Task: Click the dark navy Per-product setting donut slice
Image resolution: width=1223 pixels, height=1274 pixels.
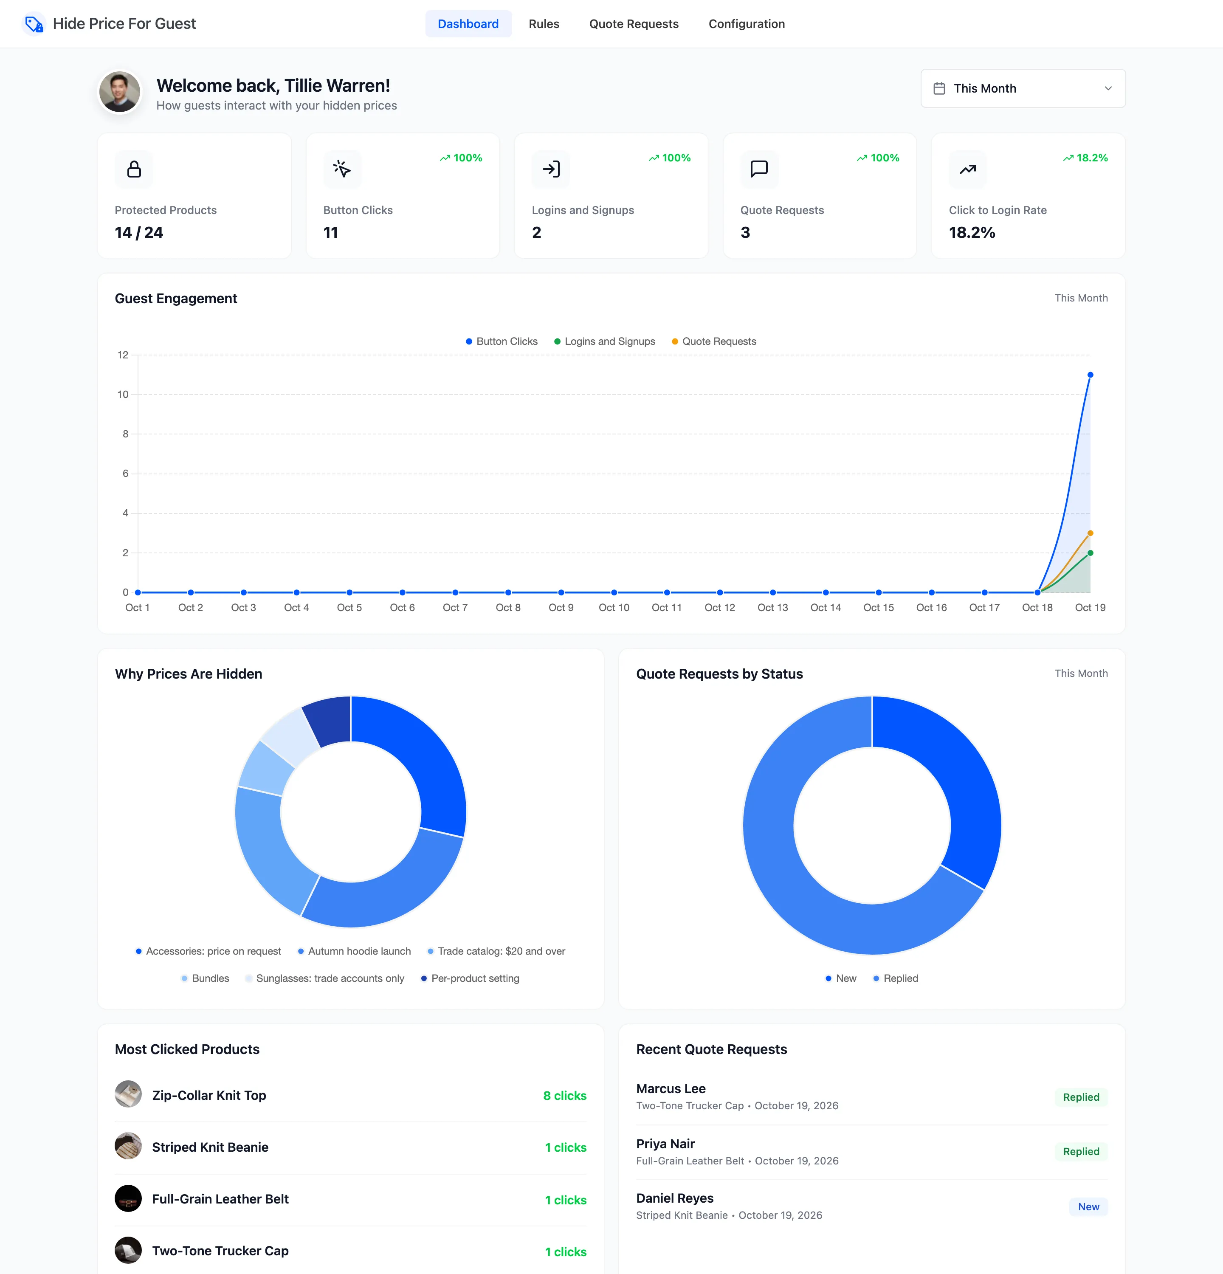Action: tap(330, 720)
